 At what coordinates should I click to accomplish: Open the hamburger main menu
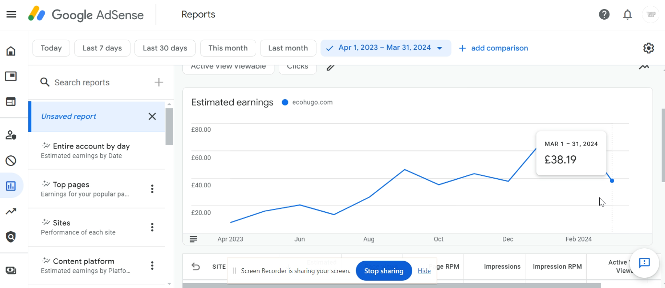tap(11, 14)
